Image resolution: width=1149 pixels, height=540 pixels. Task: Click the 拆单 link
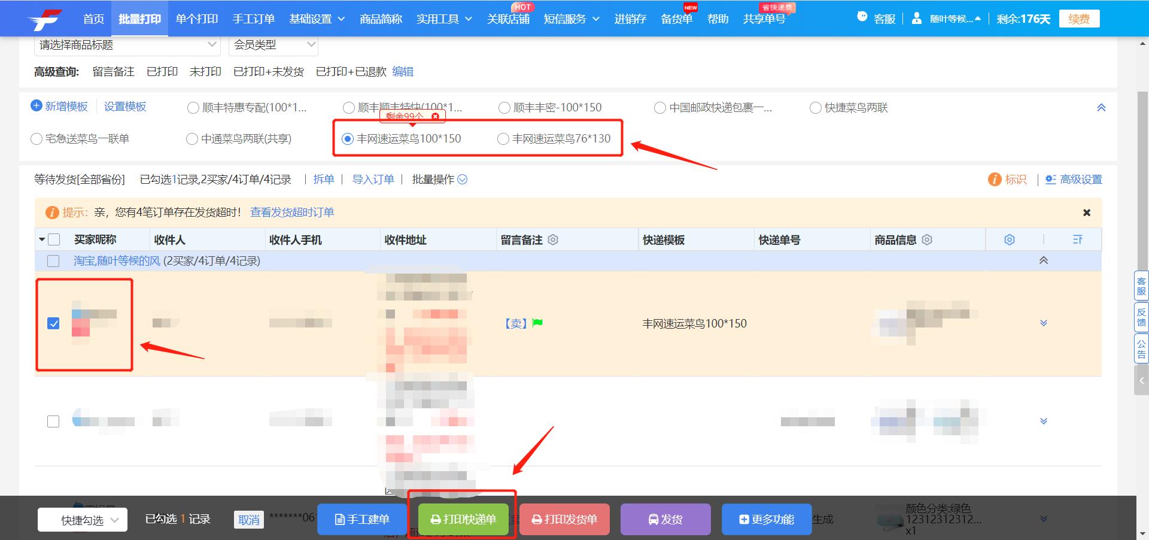(x=324, y=180)
